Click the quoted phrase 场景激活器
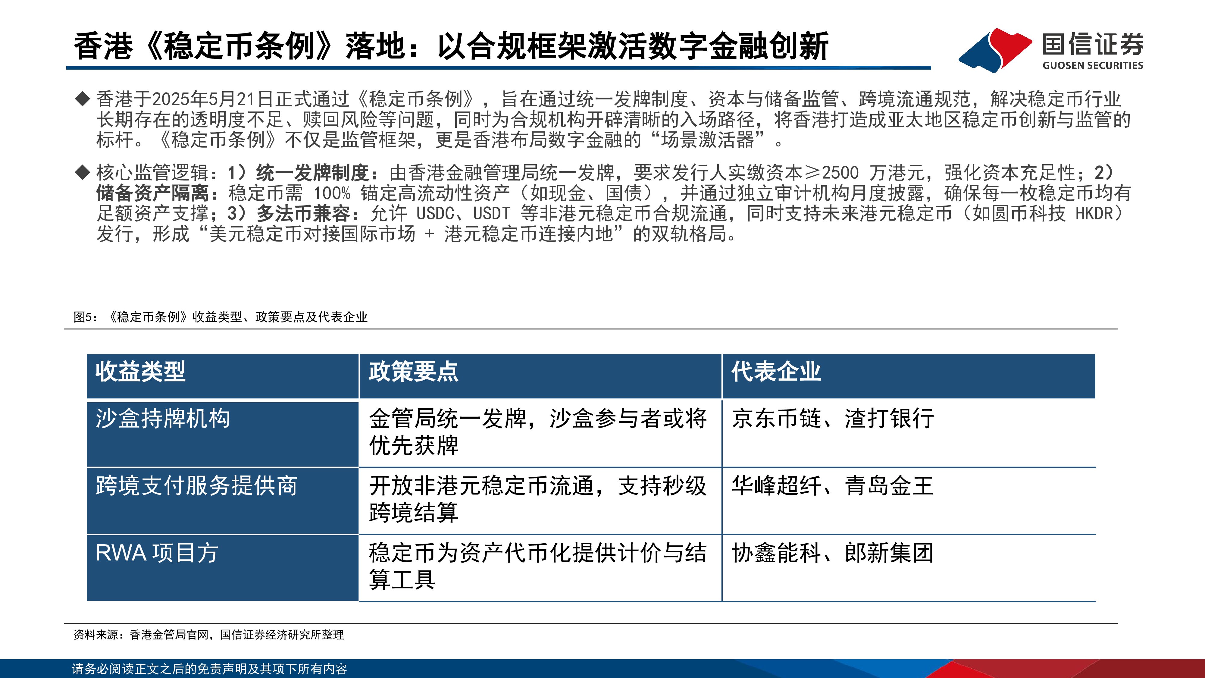1205x678 pixels. point(707,140)
